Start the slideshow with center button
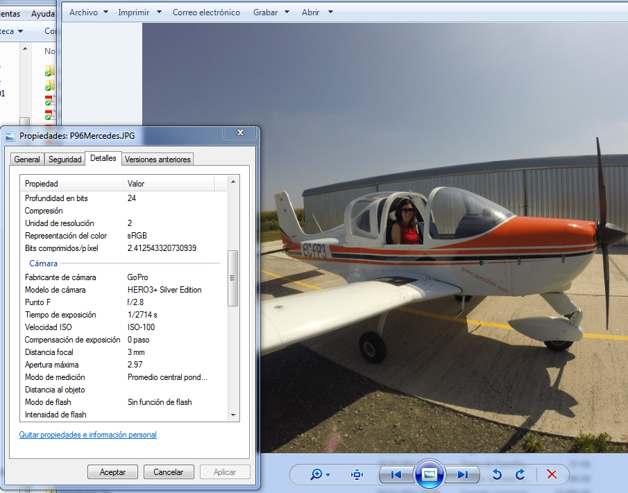This screenshot has height=493, width=628. click(x=430, y=474)
